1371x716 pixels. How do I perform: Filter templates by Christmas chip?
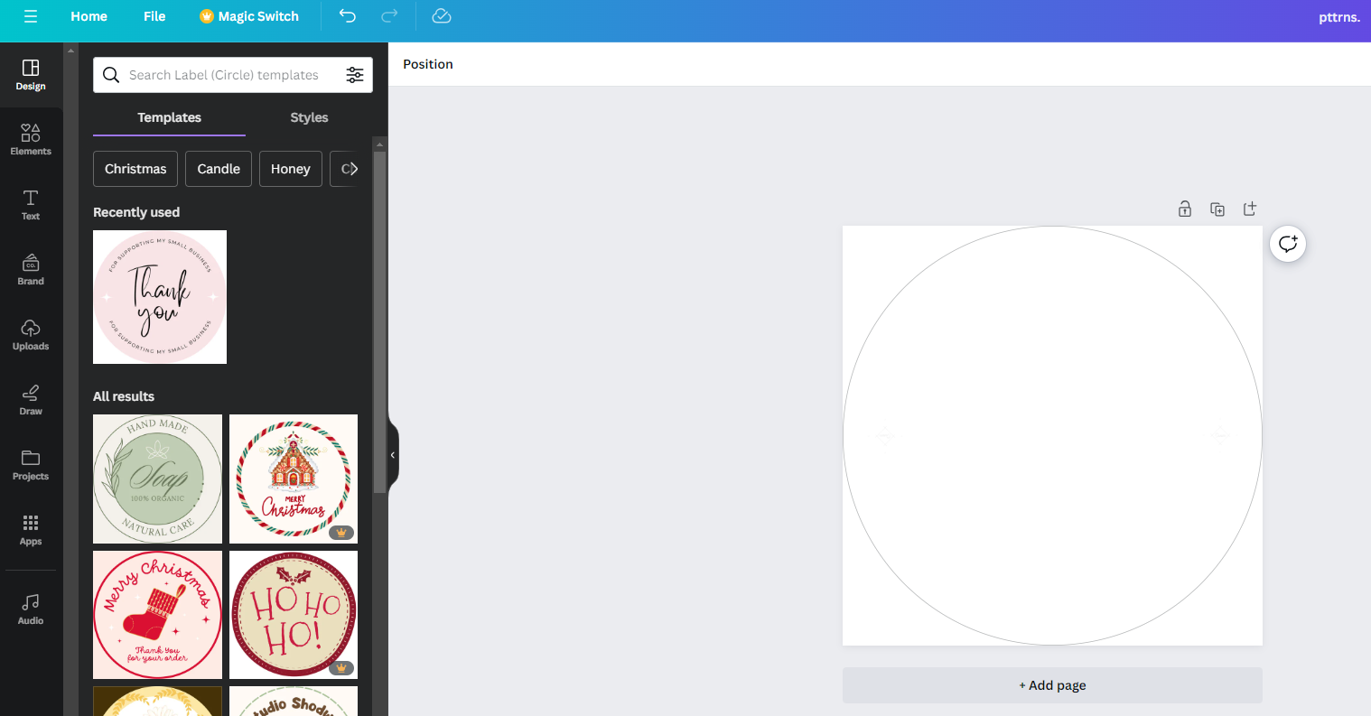click(135, 169)
